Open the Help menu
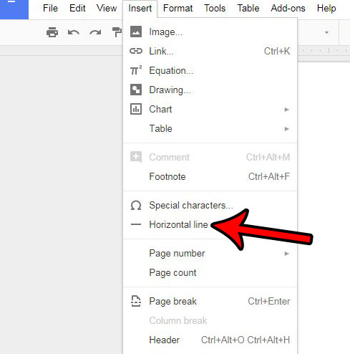This screenshot has width=350, height=354. pos(326,8)
